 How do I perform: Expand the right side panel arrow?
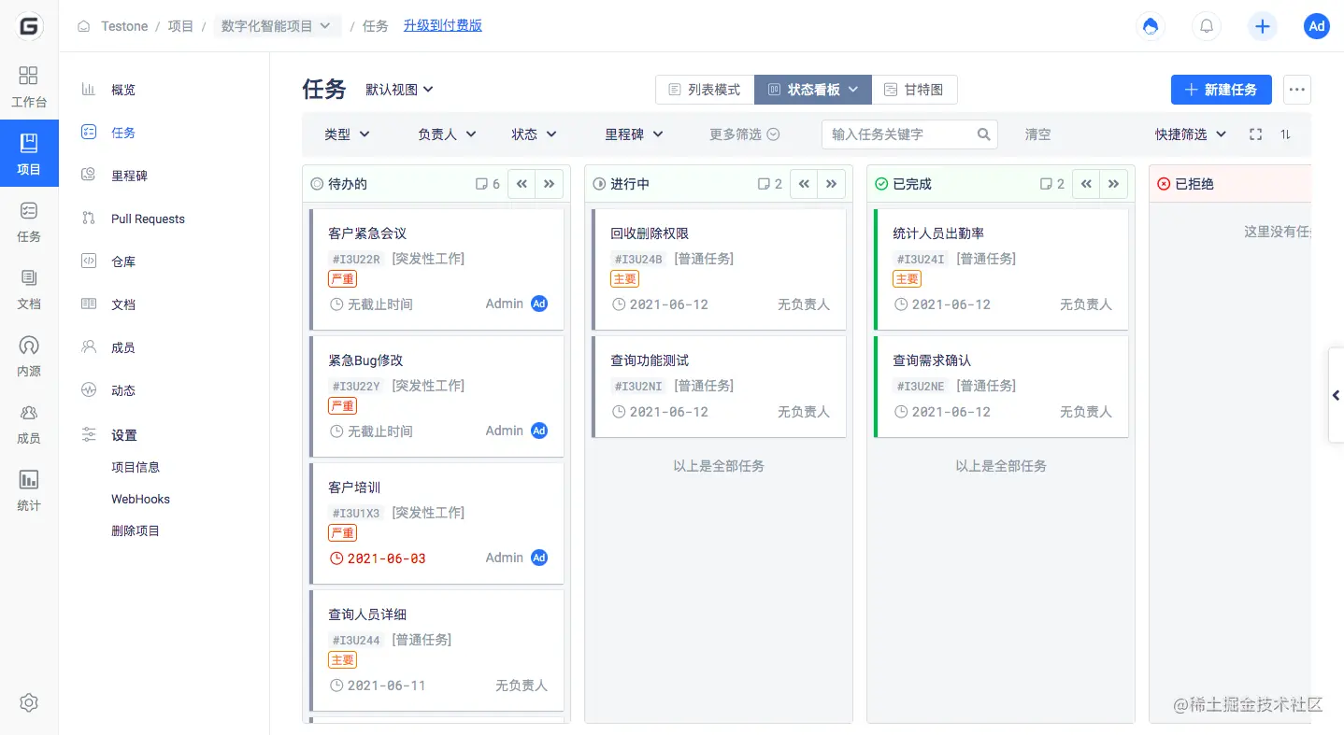pos(1337,395)
